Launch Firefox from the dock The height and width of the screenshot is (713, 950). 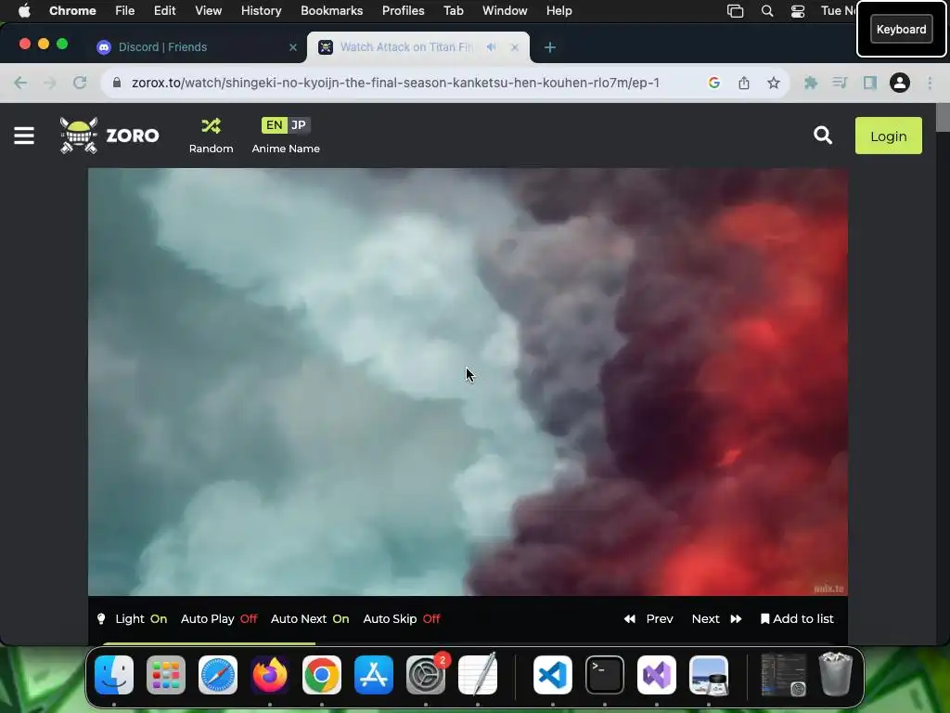[270, 675]
